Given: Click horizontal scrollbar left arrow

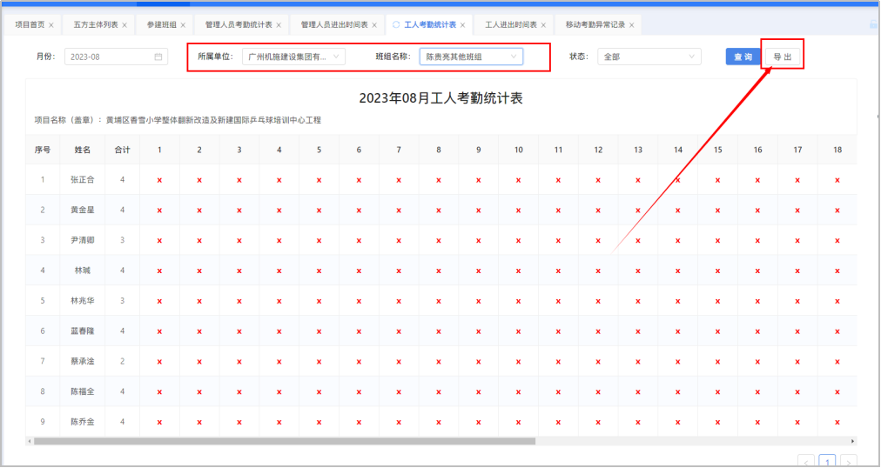Looking at the screenshot, I should [x=30, y=441].
